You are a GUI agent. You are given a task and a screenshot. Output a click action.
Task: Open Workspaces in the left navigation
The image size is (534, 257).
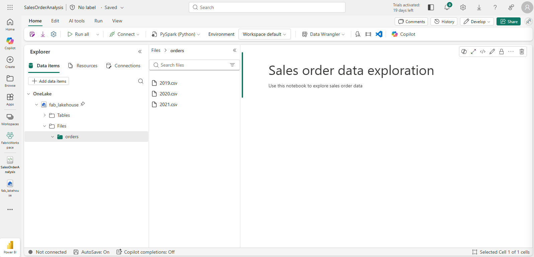pyautogui.click(x=10, y=119)
